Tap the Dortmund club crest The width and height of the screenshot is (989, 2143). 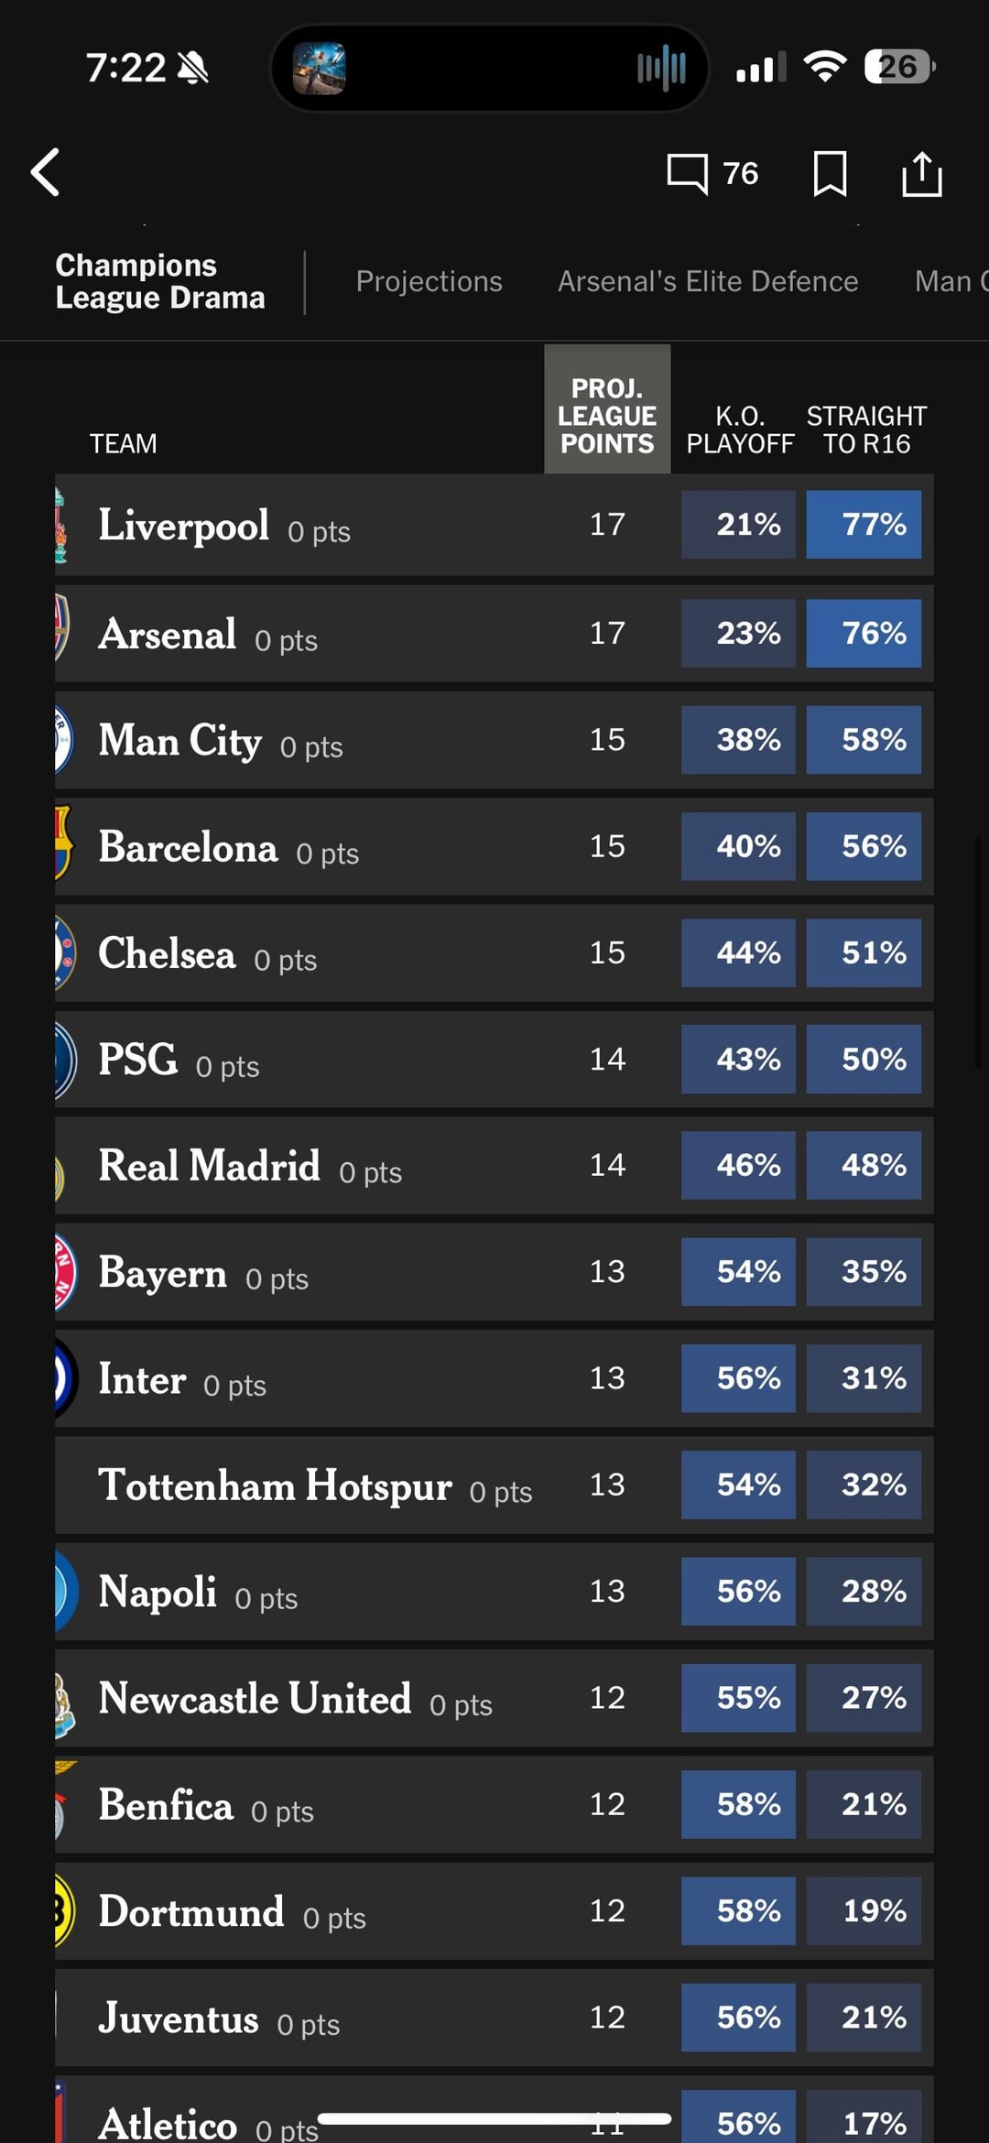63,1910
